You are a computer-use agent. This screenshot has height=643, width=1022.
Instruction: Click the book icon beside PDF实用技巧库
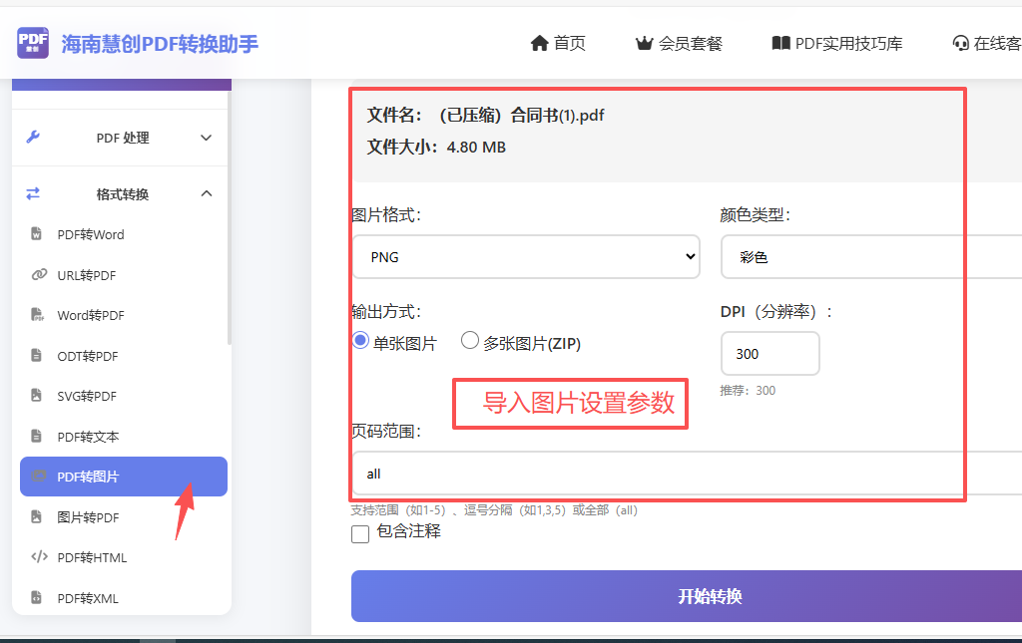pyautogui.click(x=780, y=43)
